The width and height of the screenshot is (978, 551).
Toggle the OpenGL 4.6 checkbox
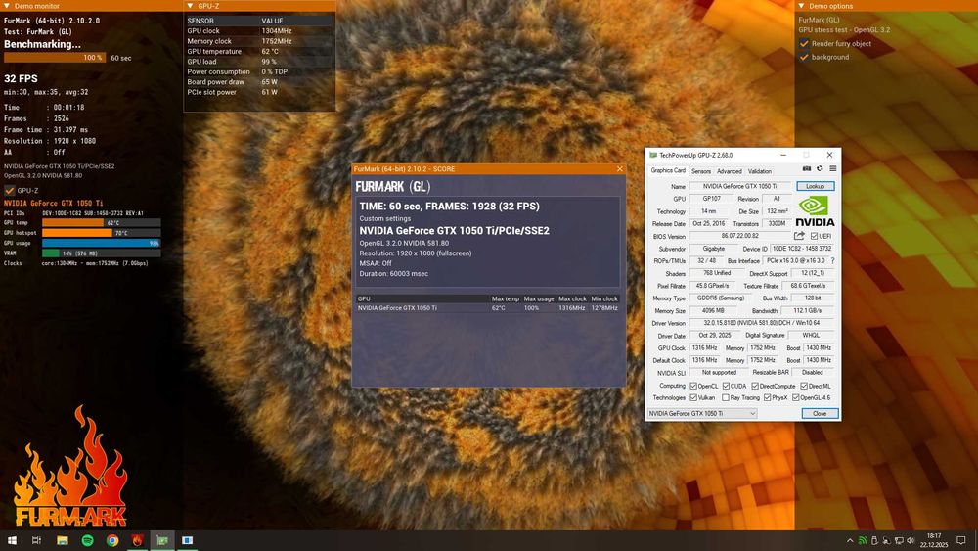point(796,397)
